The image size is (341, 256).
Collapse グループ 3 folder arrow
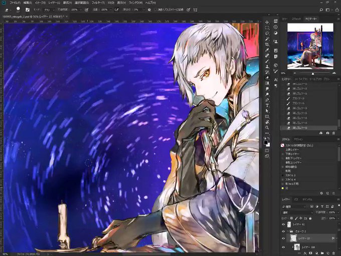pyautogui.click(x=288, y=231)
